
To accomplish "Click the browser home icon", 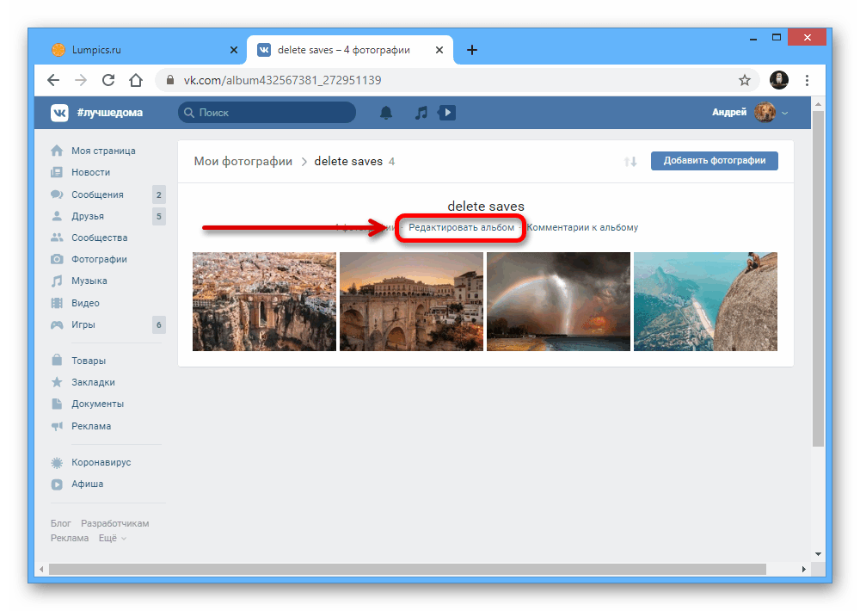I will pyautogui.click(x=136, y=80).
